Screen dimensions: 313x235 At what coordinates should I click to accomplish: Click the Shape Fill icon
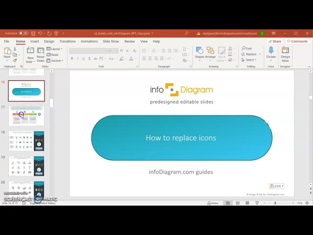point(230,48)
